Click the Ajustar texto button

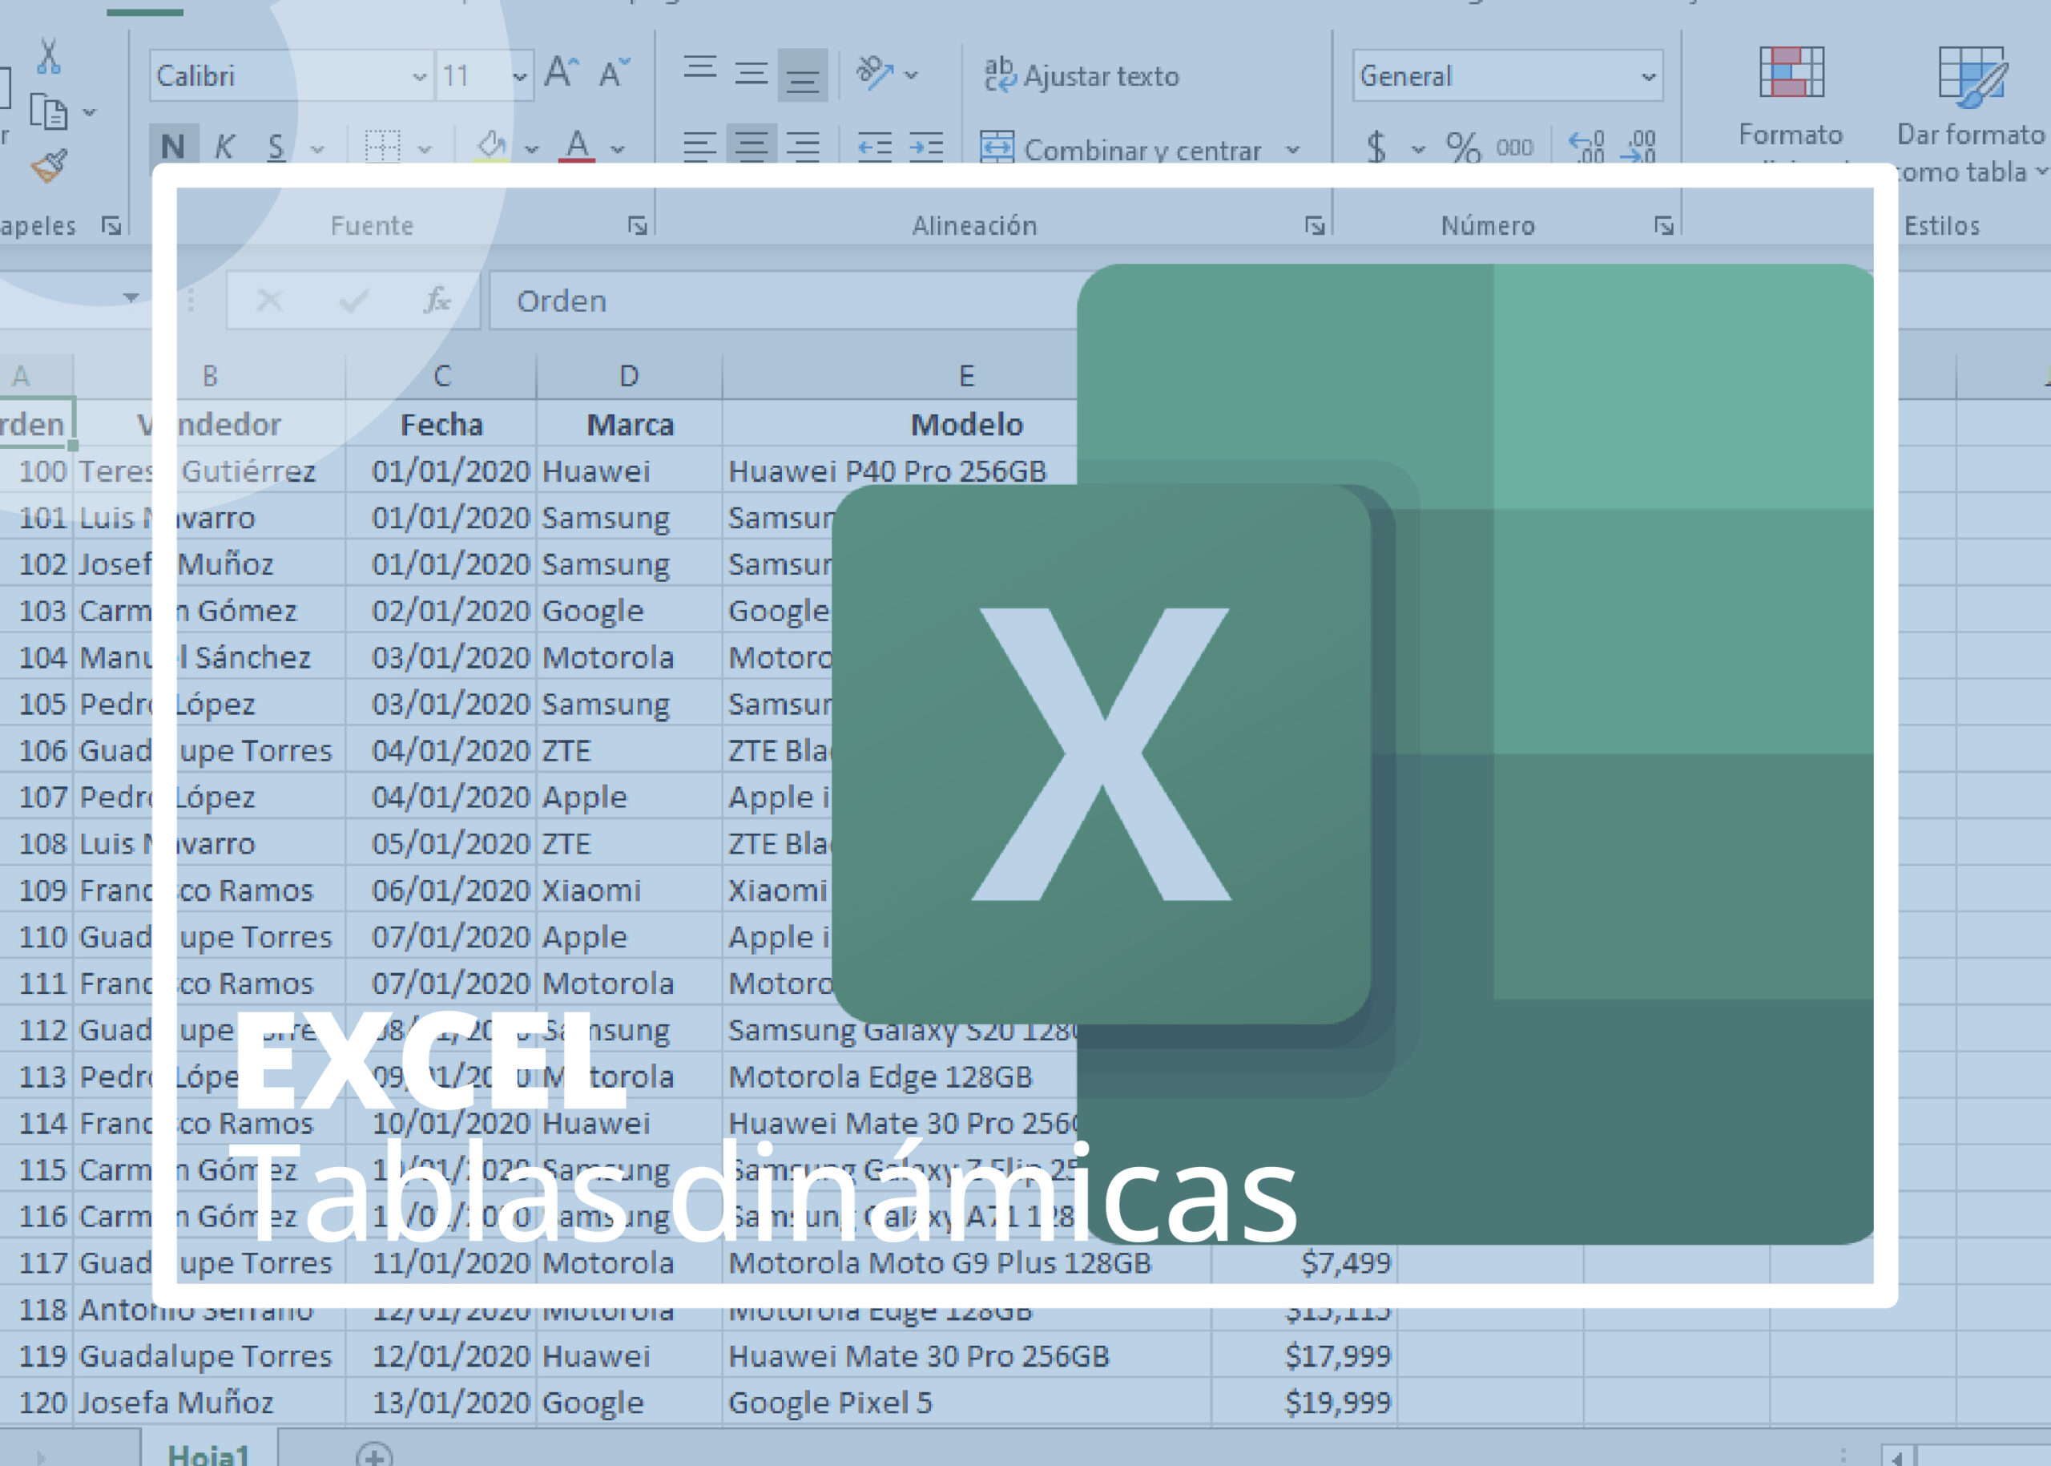coord(1081,76)
